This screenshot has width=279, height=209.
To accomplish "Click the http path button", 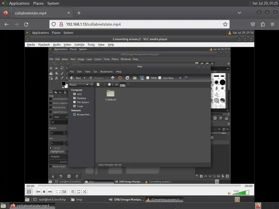I will pyautogui.click(x=122, y=85).
